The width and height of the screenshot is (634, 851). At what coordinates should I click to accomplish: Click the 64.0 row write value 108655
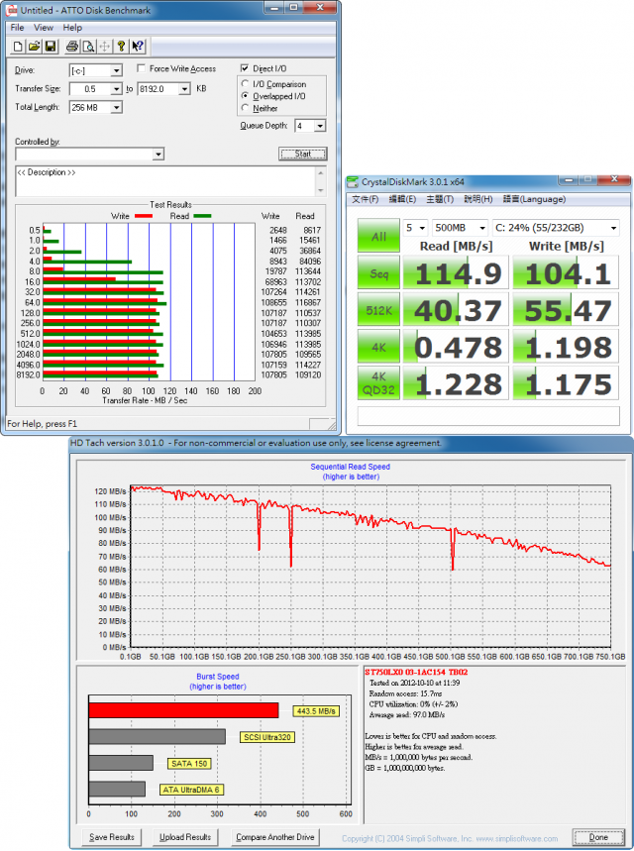(274, 302)
